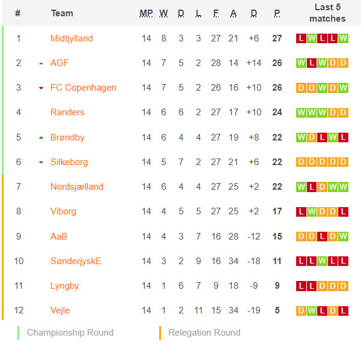Image resolution: width=361 pixels, height=347 pixels.
Task: Click the P points column header
Action: [277, 13]
